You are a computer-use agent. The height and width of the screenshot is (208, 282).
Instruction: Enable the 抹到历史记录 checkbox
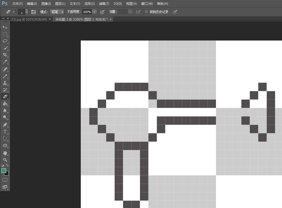[x=146, y=12]
